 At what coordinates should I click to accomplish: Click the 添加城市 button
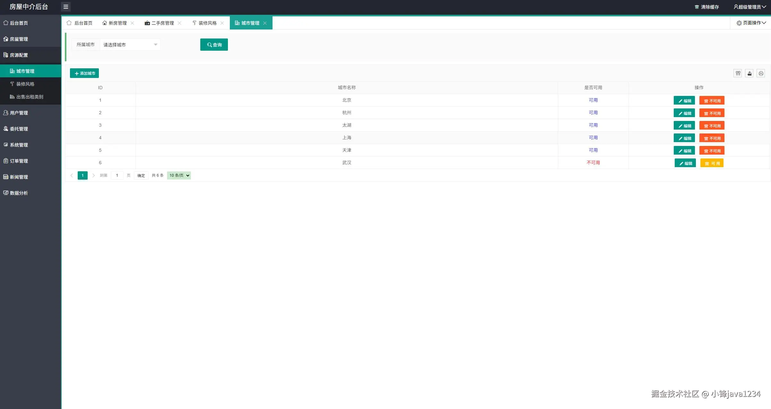tap(84, 73)
